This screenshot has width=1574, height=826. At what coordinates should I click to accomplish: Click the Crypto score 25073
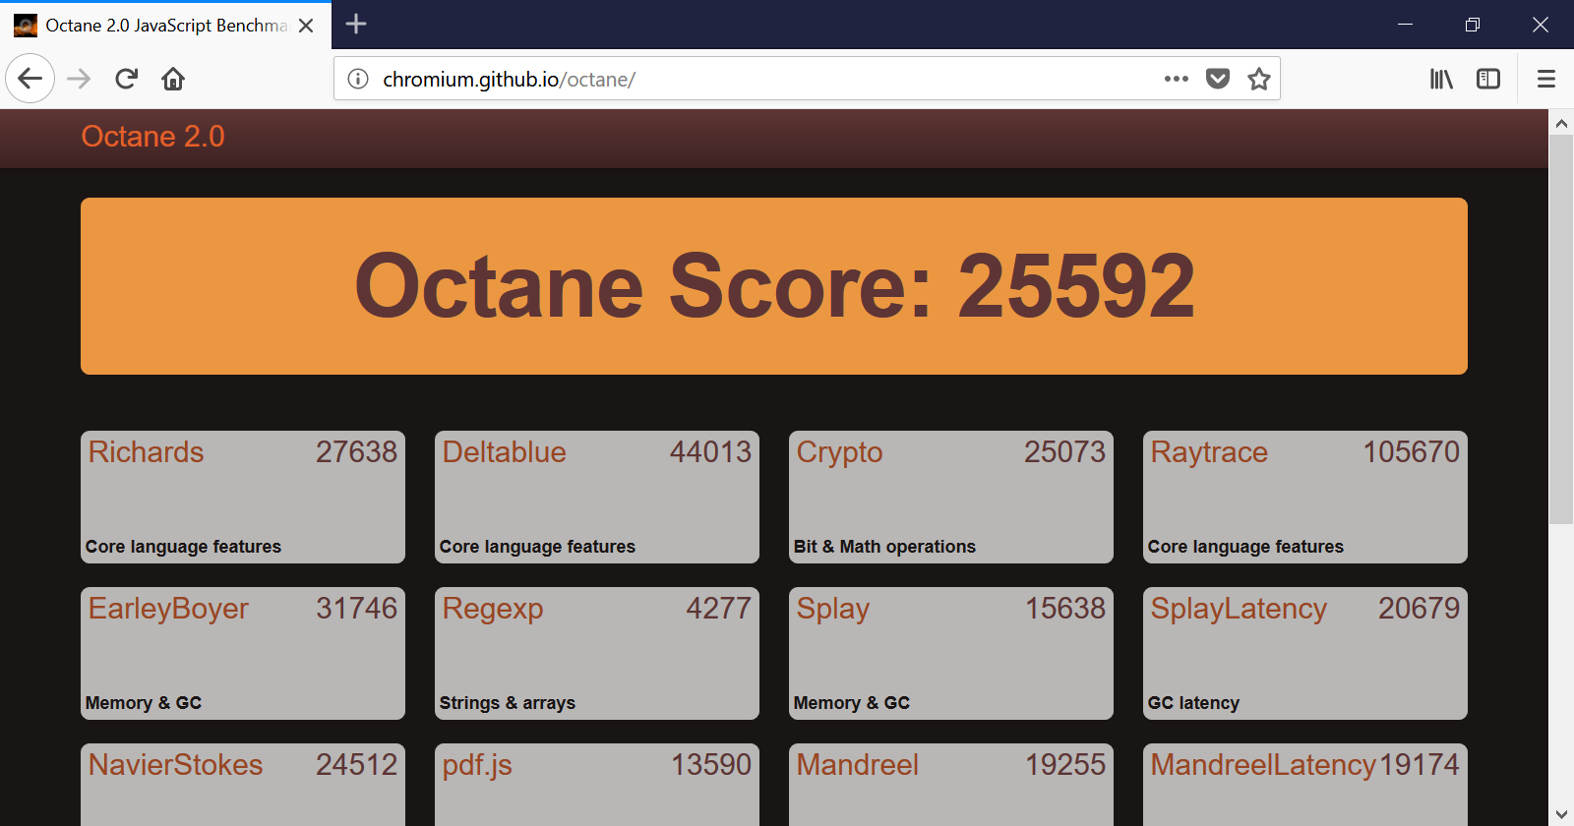pyautogui.click(x=1064, y=452)
